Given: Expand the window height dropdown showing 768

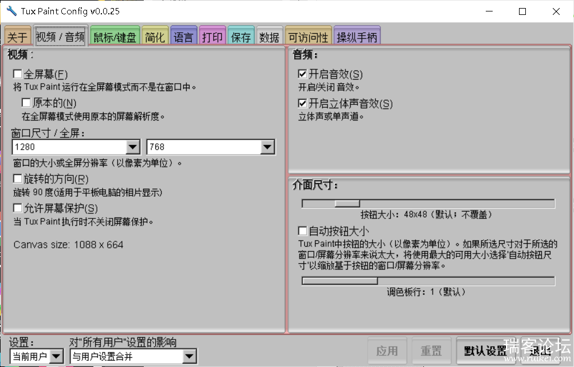Looking at the screenshot, I should pyautogui.click(x=267, y=147).
